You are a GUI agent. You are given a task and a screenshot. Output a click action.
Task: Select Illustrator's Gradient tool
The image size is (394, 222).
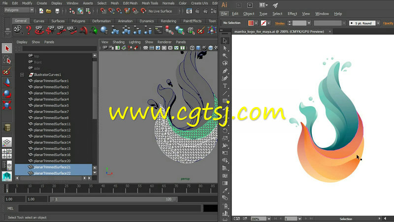coord(225,183)
